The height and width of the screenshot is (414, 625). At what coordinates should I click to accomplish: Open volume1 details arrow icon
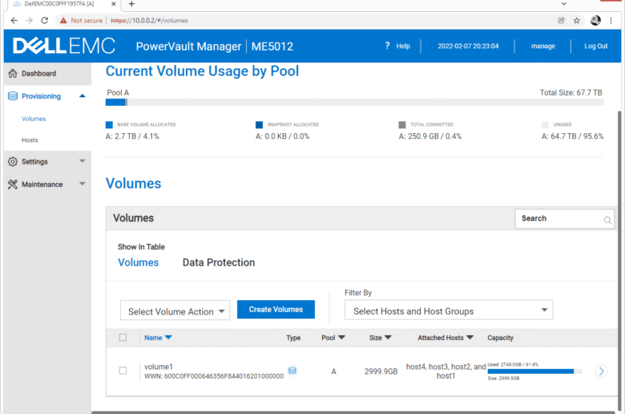point(602,371)
